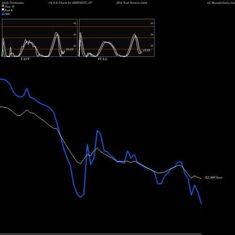
Task: Select the 'OBV' legend label
Action: (8, 14)
